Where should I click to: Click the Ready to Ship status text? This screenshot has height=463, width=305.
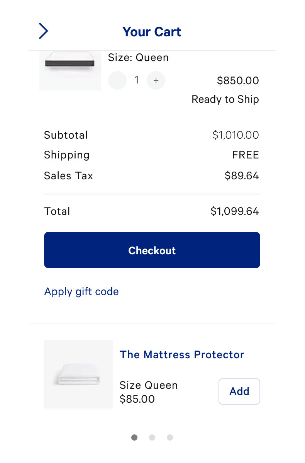(x=225, y=99)
